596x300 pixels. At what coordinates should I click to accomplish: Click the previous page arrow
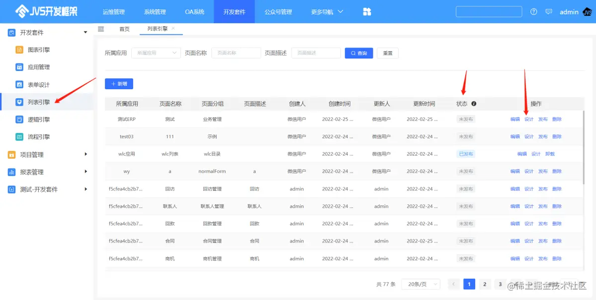point(454,284)
